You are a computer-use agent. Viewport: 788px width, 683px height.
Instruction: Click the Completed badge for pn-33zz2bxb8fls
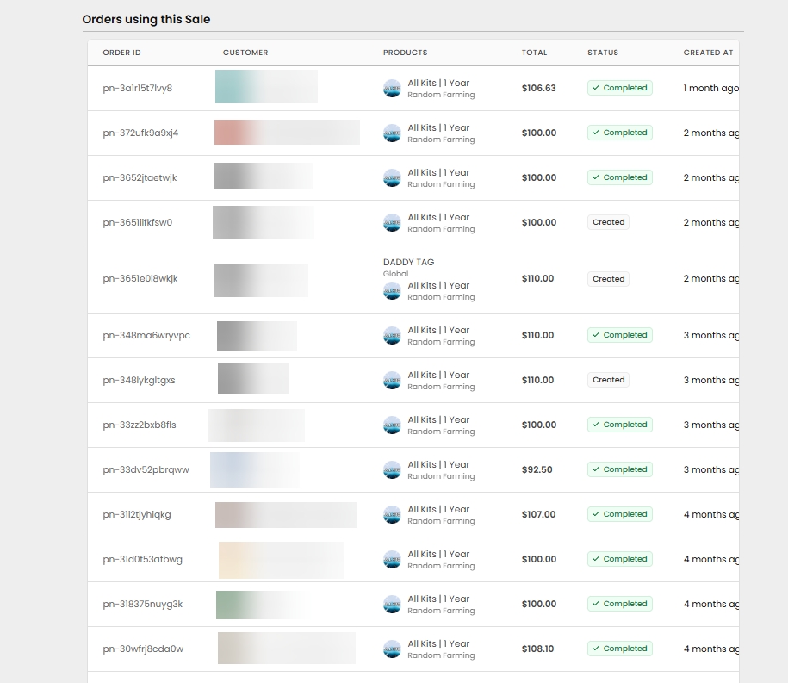tap(619, 425)
